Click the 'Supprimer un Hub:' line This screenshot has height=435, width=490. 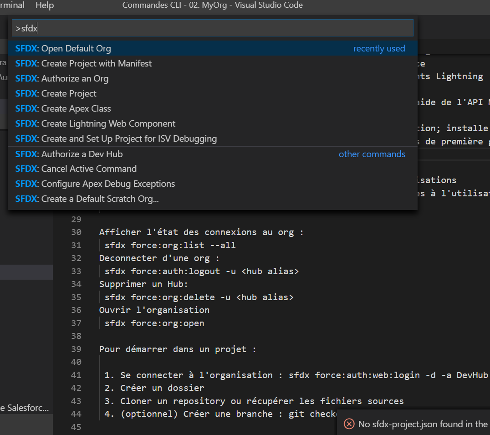(143, 284)
